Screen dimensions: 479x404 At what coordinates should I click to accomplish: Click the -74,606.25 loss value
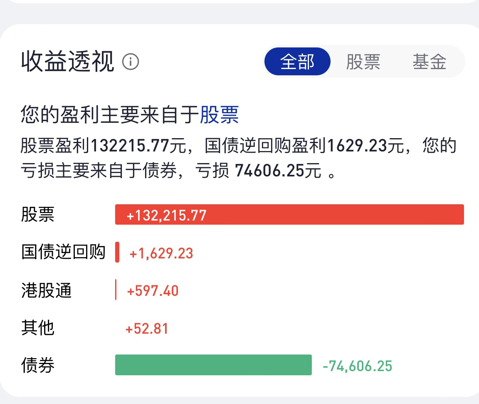(x=358, y=366)
